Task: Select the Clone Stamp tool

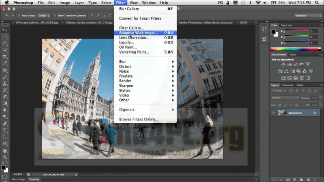Action: point(5,83)
